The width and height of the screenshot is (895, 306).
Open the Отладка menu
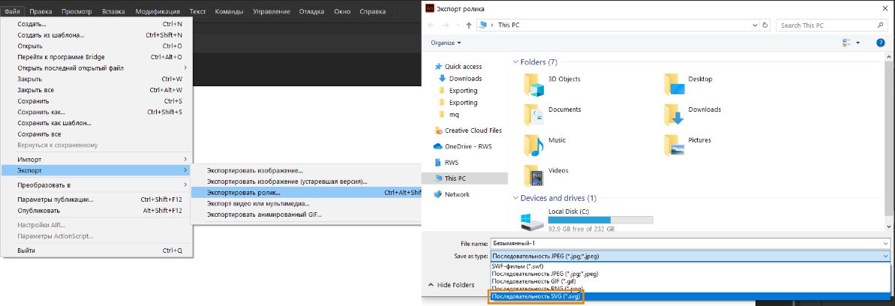click(311, 11)
